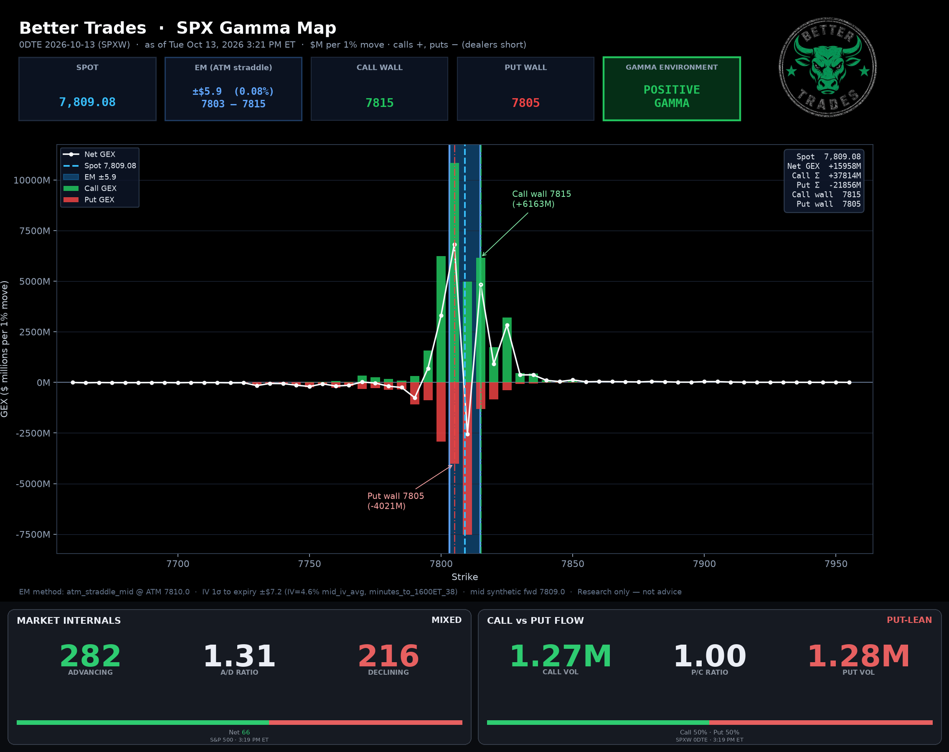This screenshot has width=949, height=752.
Task: Click the 216 DECLINING value
Action: 388,655
